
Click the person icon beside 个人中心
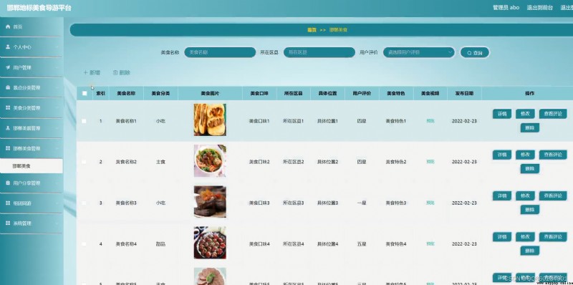[8, 47]
